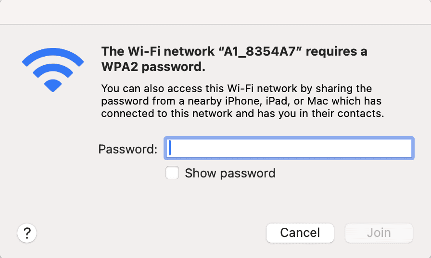This screenshot has height=258, width=431.
Task: Enable the Show password checkbox
Action: (x=172, y=173)
